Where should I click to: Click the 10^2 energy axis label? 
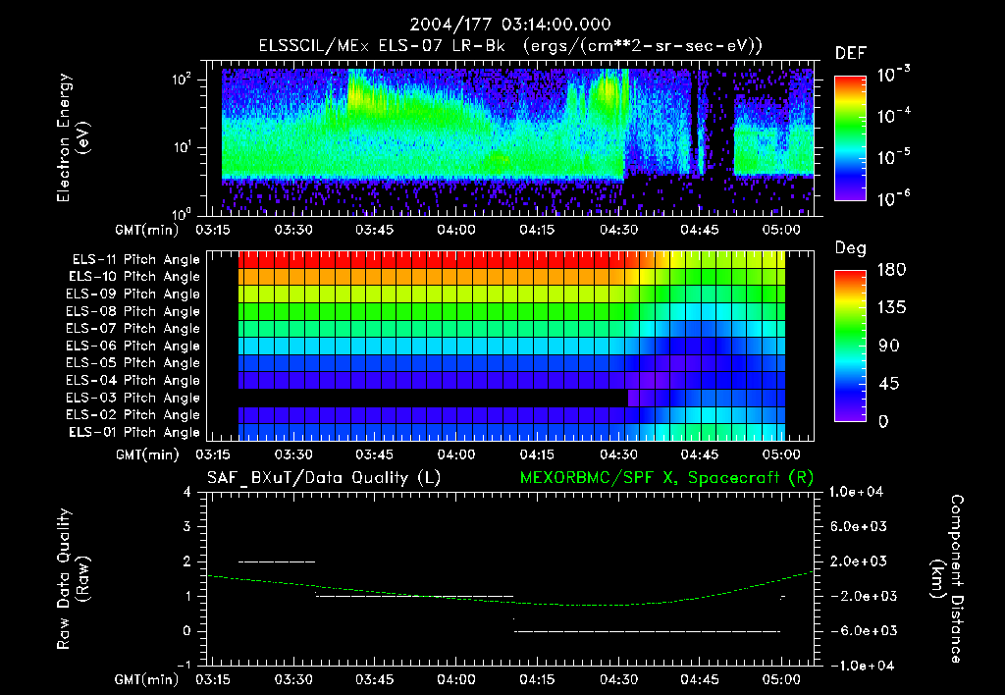[182, 80]
